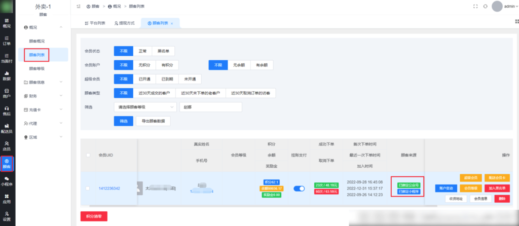Click the 超级会员 action button
The height and width of the screenshot is (226, 519).
pyautogui.click(x=471, y=178)
